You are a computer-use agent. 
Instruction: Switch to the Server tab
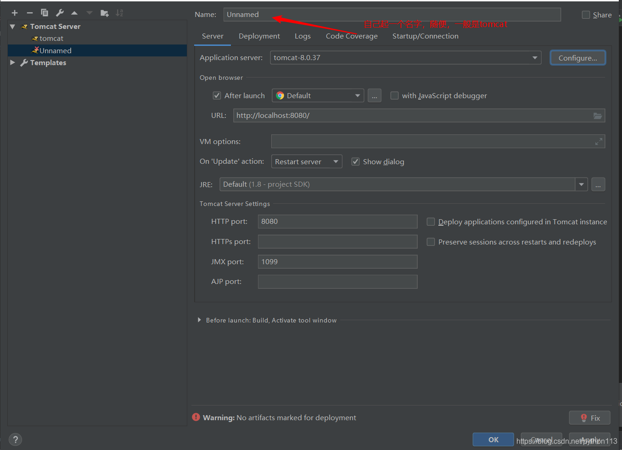[x=213, y=36]
